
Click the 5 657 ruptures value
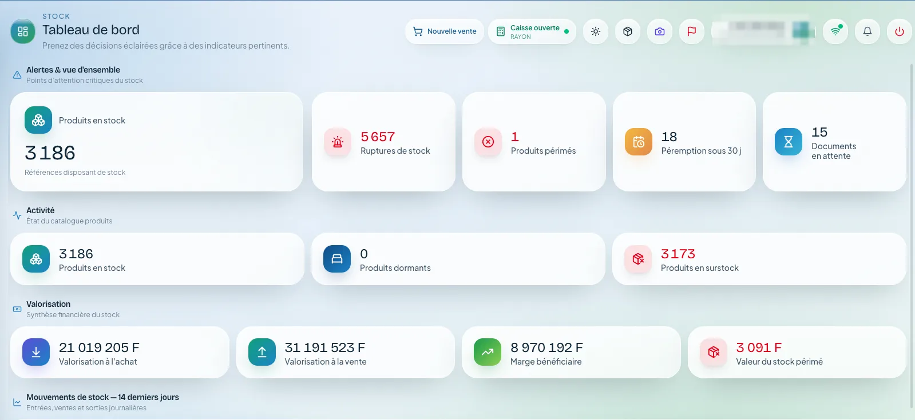click(378, 137)
